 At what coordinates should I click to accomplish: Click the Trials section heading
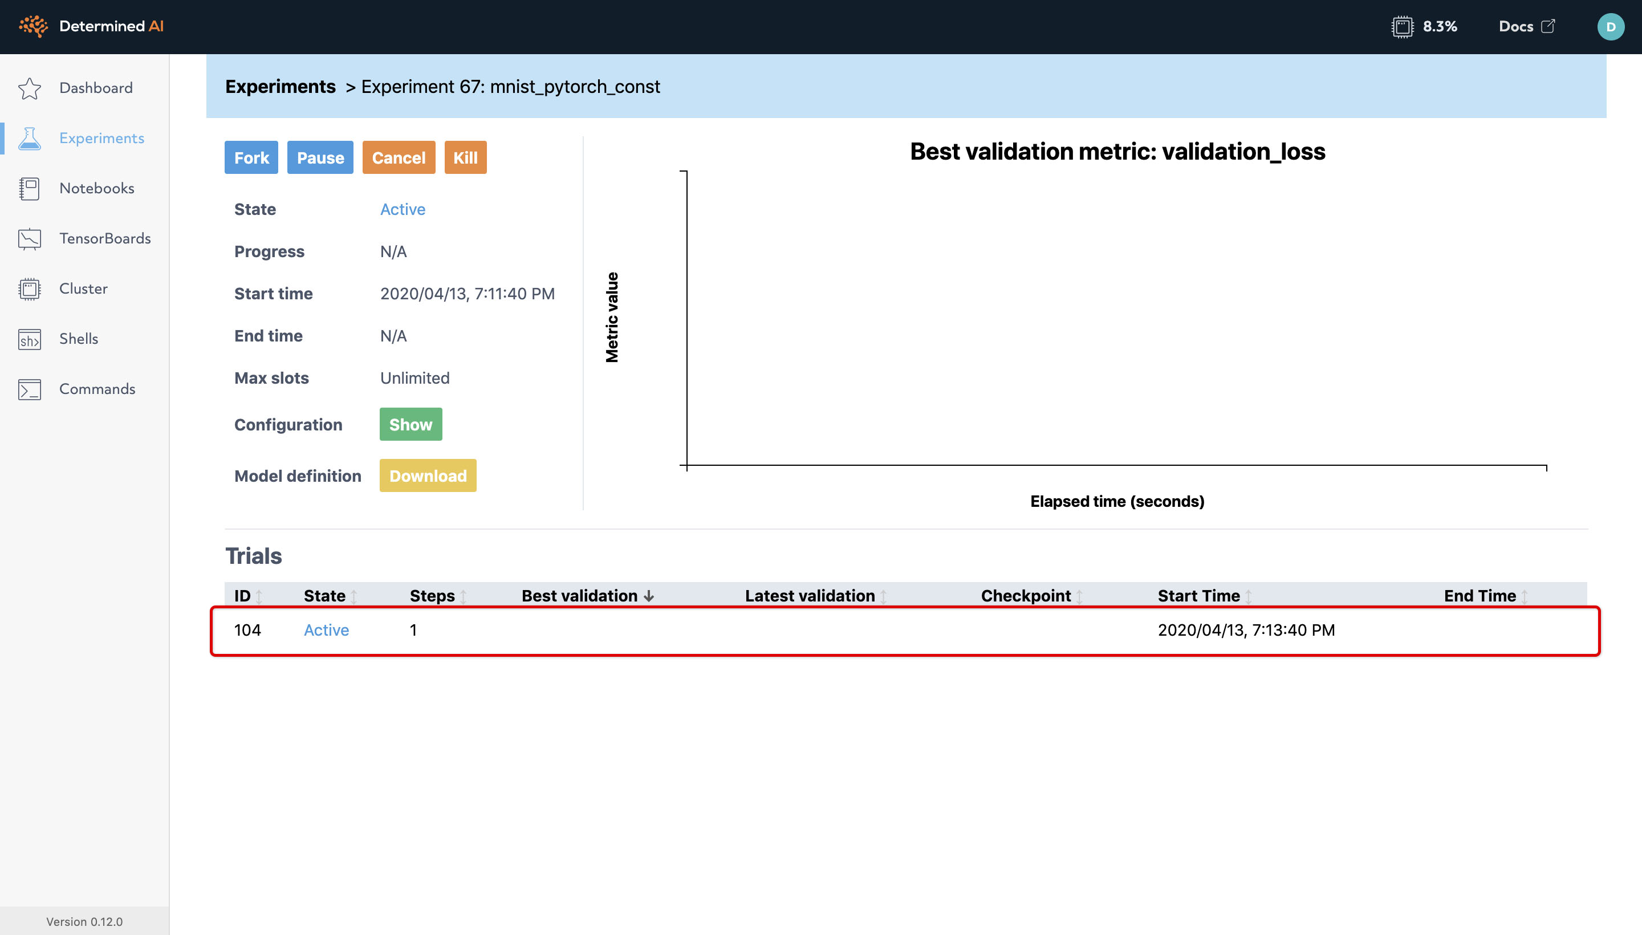tap(253, 556)
